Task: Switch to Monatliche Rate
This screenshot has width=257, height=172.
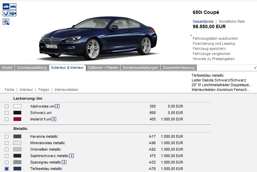Action: tap(232, 21)
